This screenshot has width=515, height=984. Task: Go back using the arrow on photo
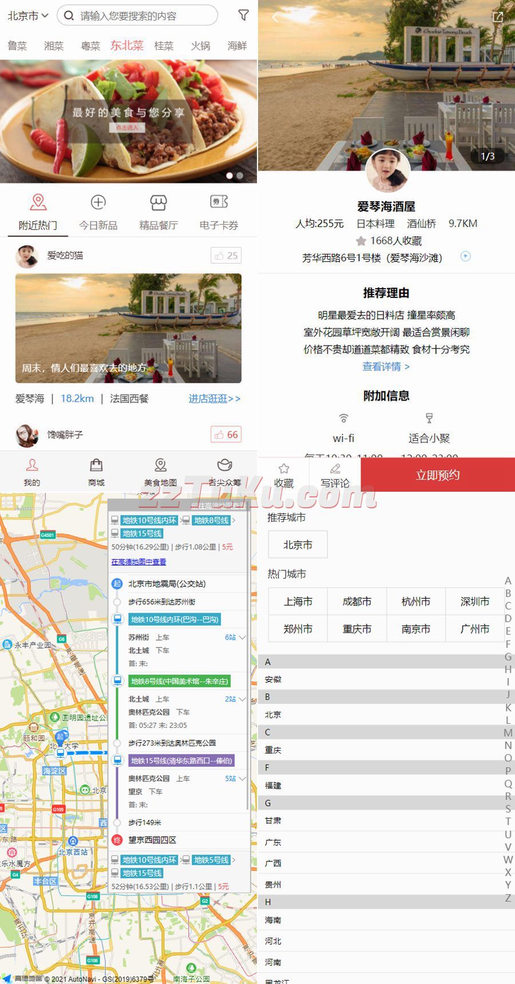[275, 17]
